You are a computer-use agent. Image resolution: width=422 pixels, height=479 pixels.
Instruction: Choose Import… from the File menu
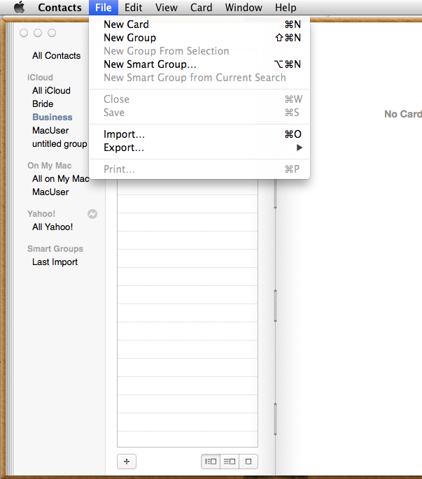(199, 134)
